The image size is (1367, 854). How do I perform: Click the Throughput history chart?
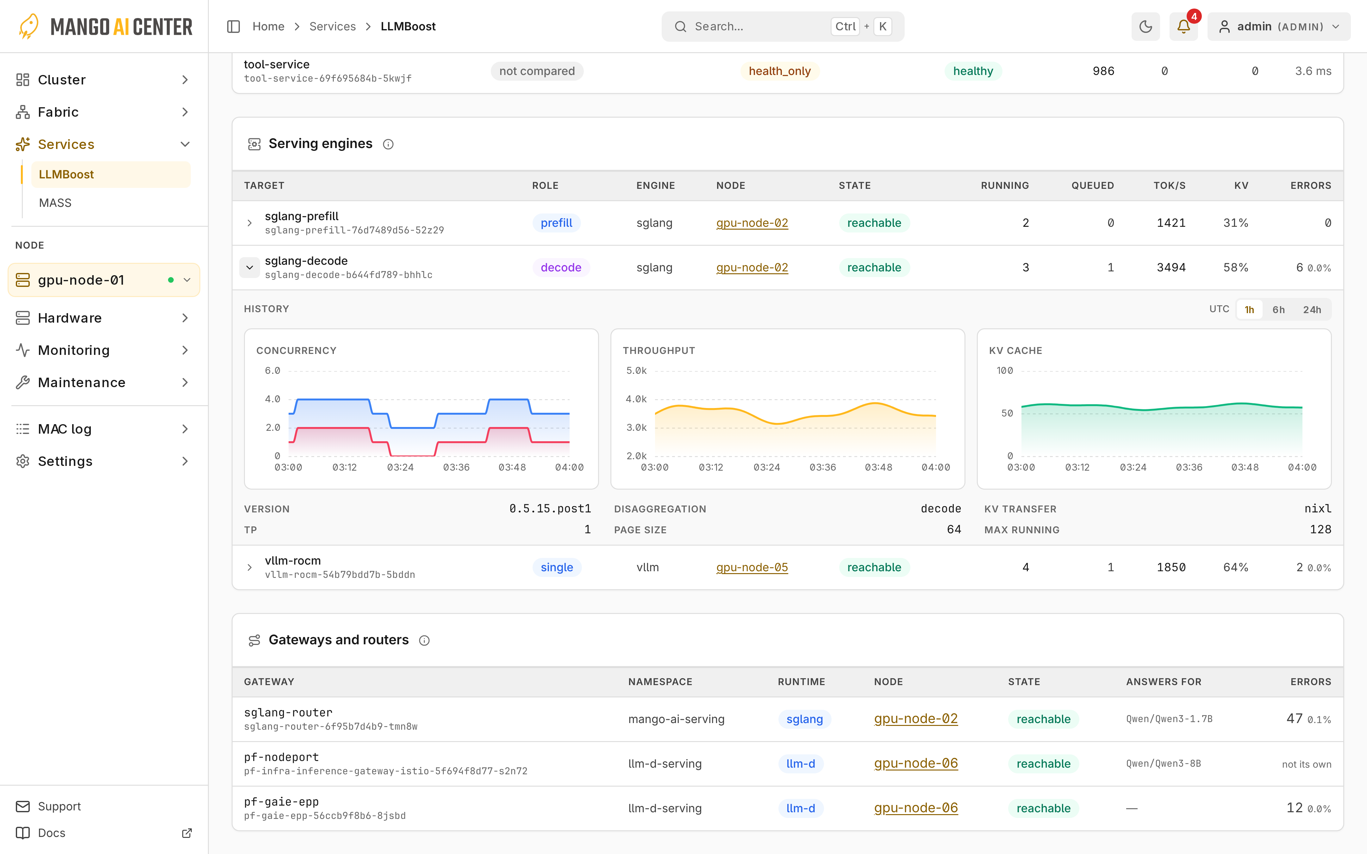[x=787, y=409]
